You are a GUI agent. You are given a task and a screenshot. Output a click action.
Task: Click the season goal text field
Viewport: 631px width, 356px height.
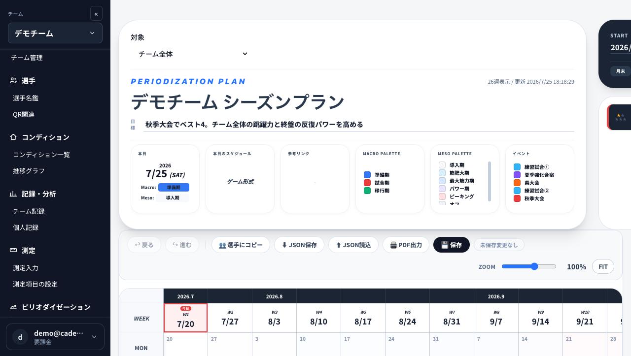(x=359, y=125)
